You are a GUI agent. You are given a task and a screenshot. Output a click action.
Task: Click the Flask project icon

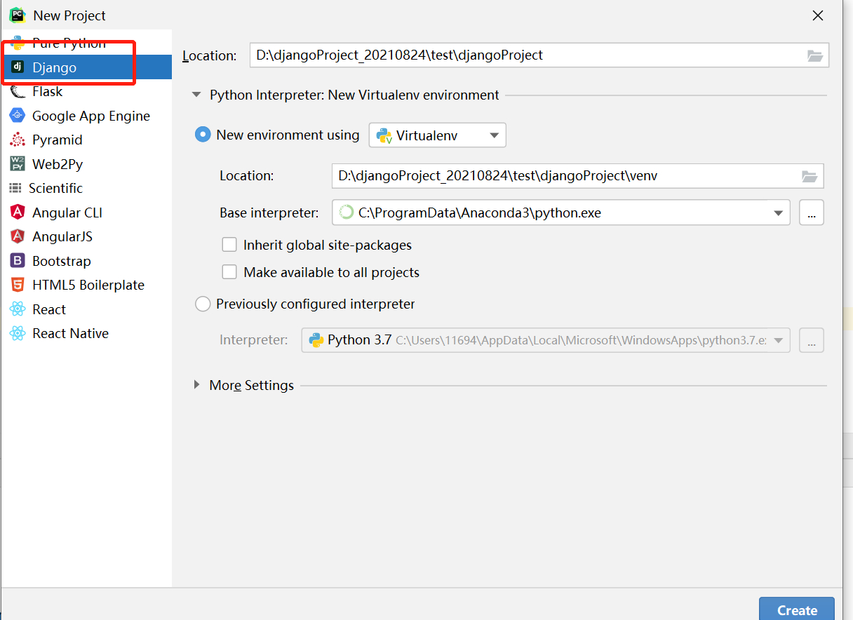click(x=18, y=91)
